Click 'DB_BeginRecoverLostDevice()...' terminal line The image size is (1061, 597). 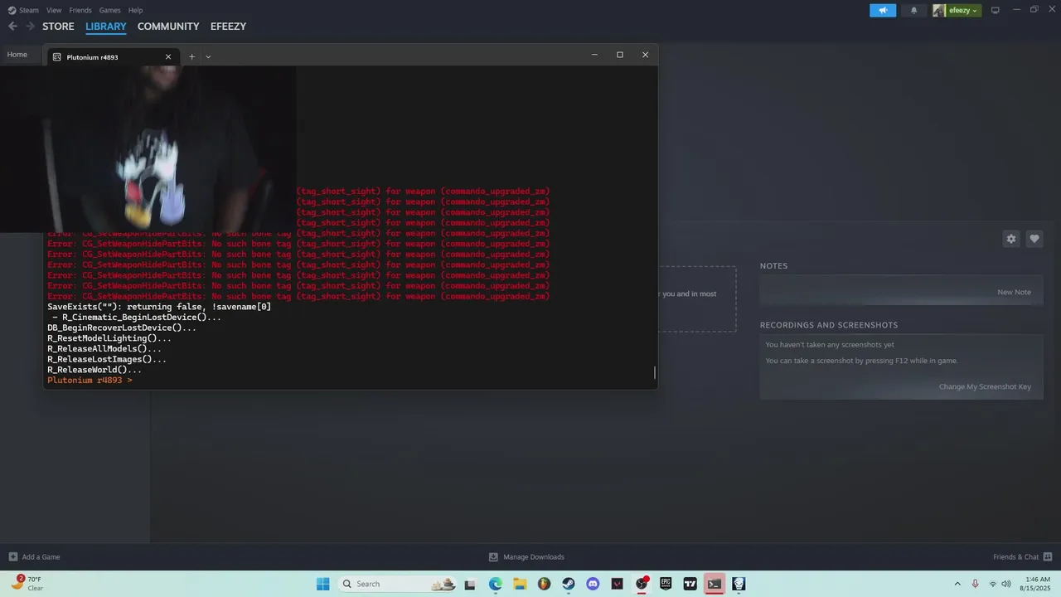click(122, 328)
